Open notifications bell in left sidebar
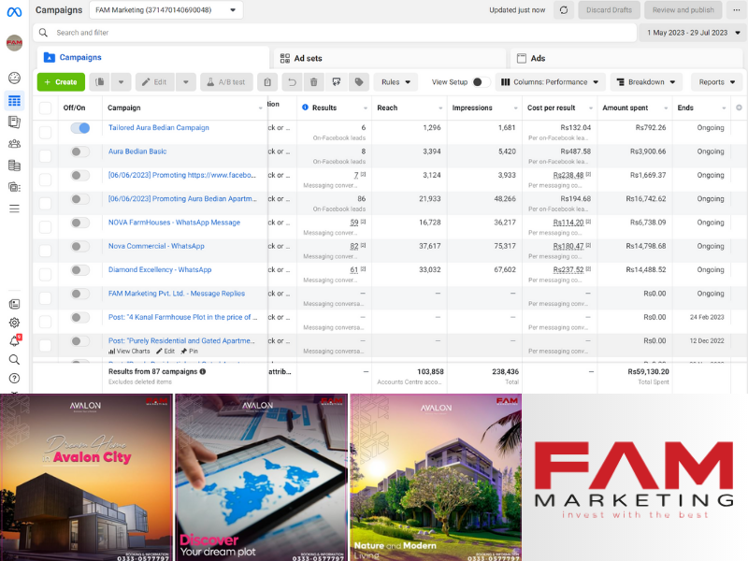The height and width of the screenshot is (561, 748). coord(14,341)
